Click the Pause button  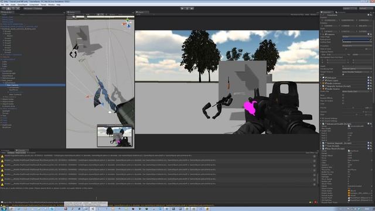(187, 8)
